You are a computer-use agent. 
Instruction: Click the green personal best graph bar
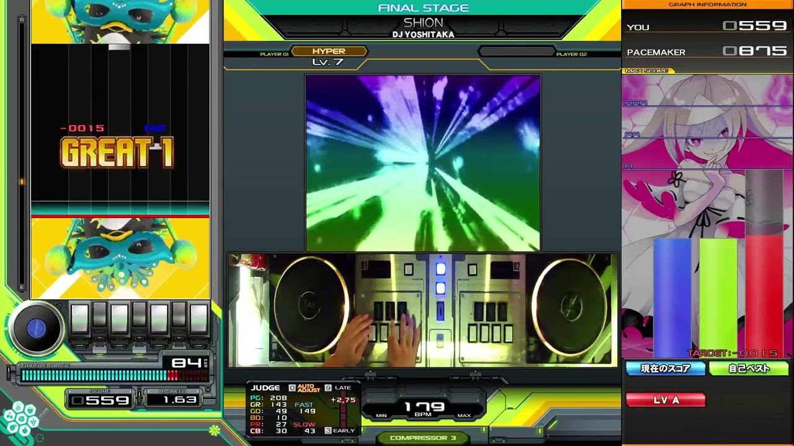718,297
